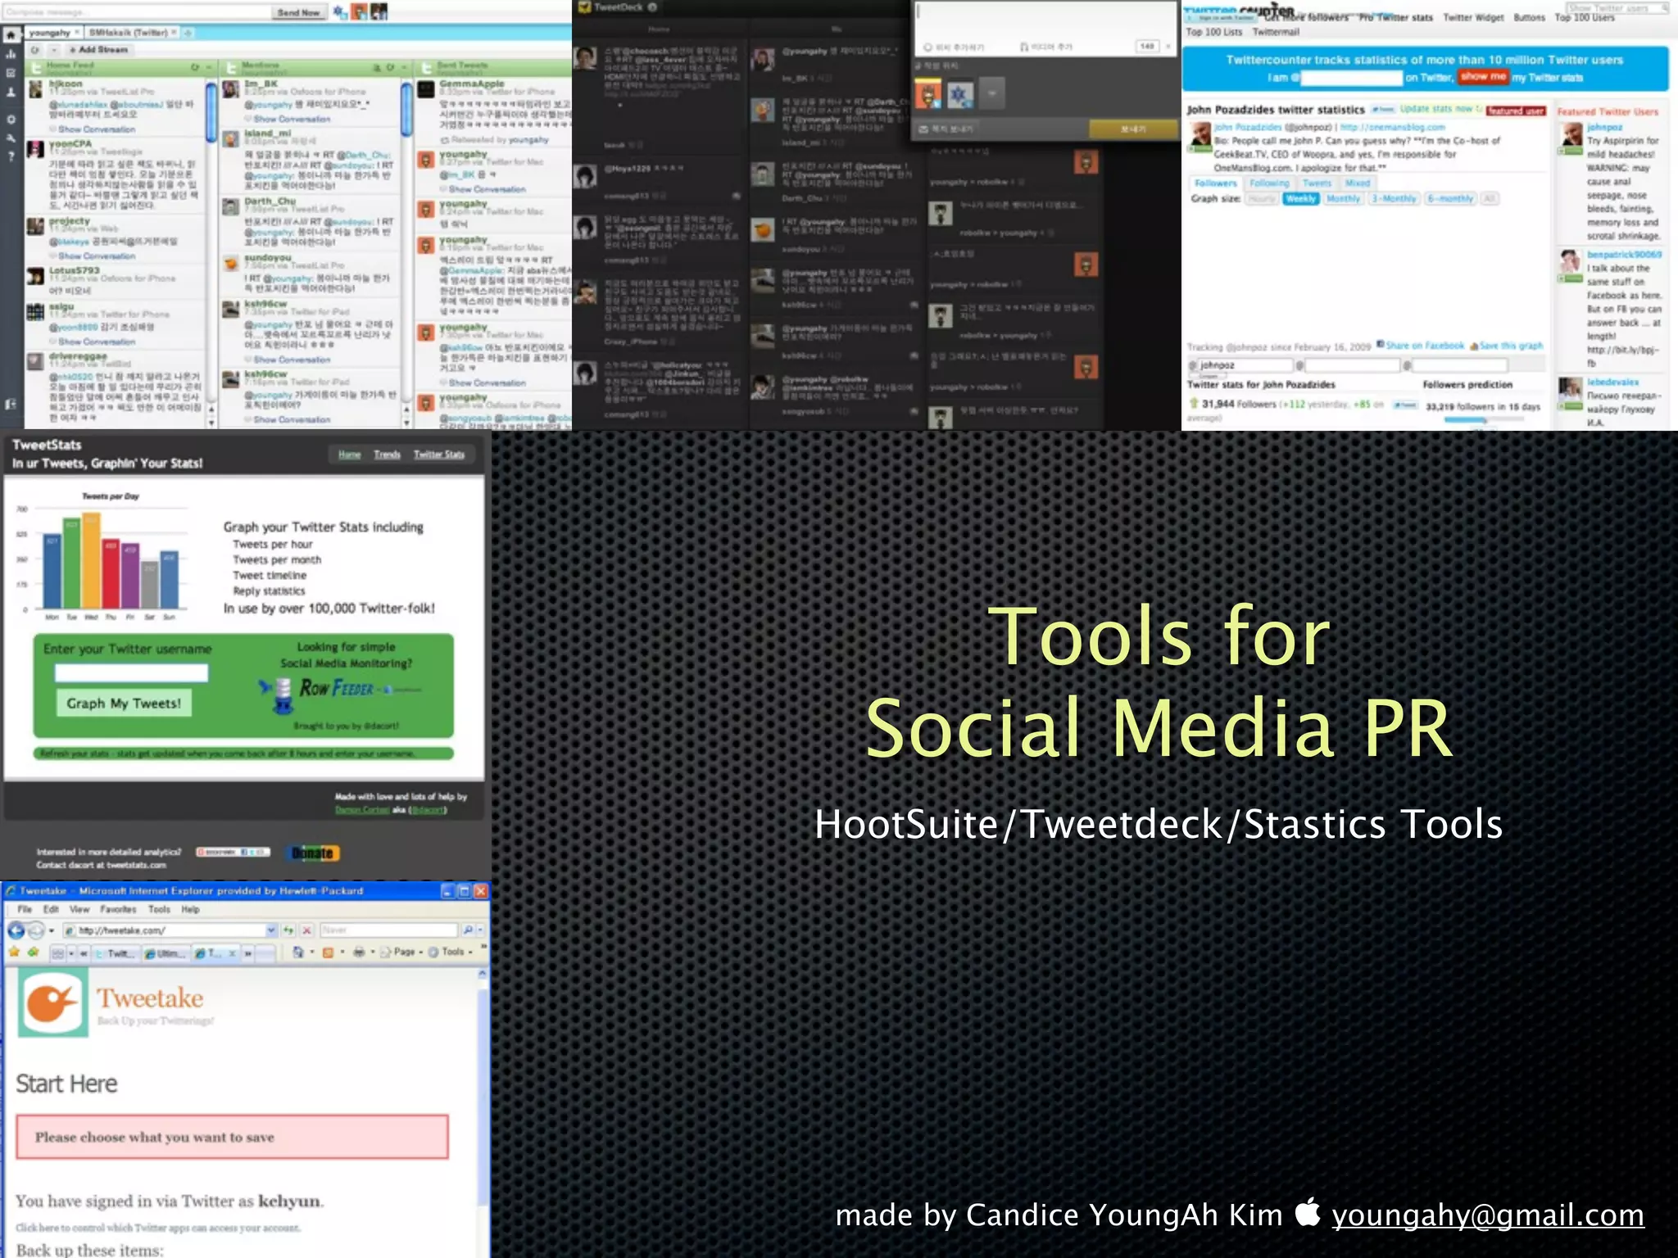Click refresh-all streams icon beside Add Stream
Image resolution: width=1678 pixels, height=1258 pixels.
[35, 50]
